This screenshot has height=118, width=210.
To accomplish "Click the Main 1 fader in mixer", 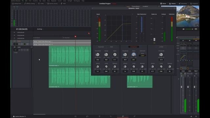I will point(195,87).
